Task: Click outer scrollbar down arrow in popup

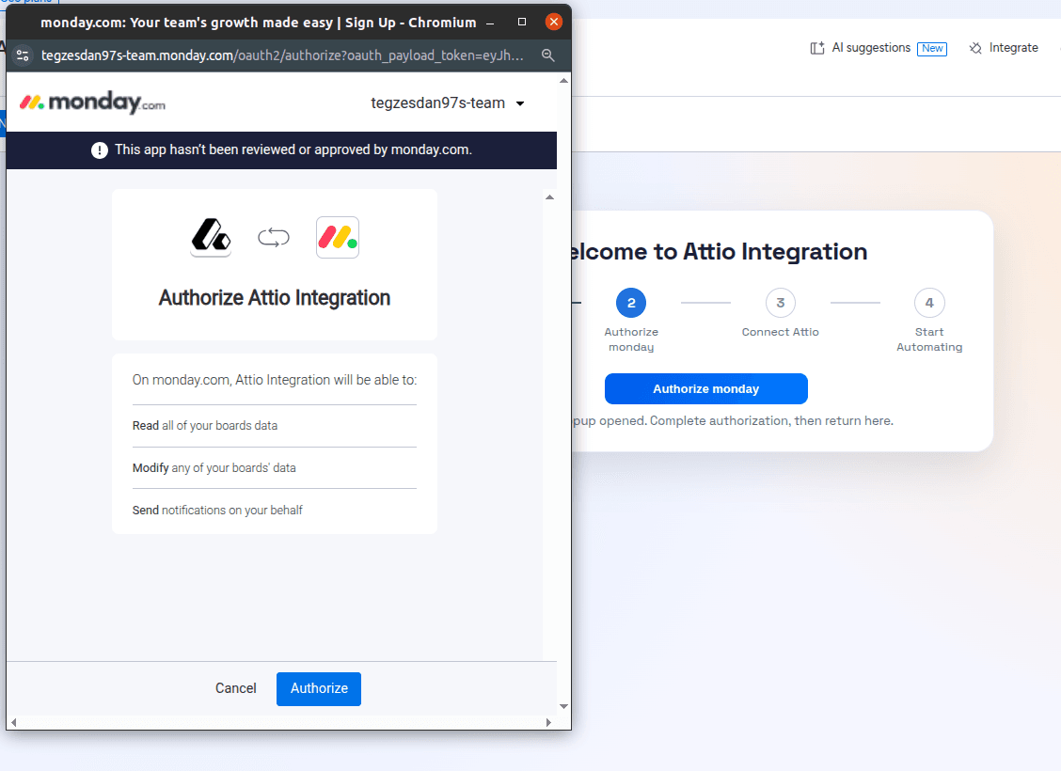Action: coord(563,707)
